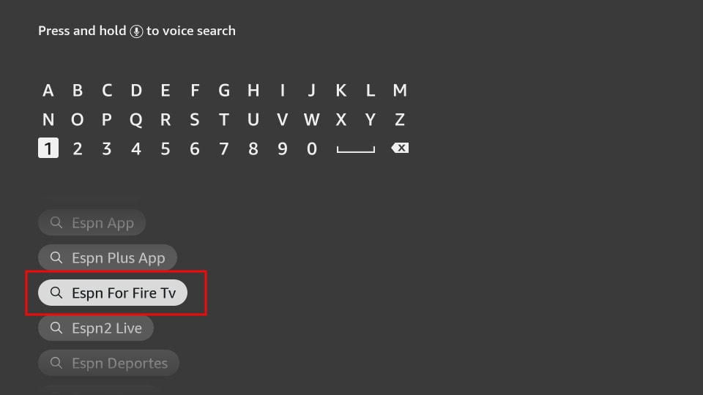Tap the highlighted number 1 key
703x395 pixels.
click(48, 148)
